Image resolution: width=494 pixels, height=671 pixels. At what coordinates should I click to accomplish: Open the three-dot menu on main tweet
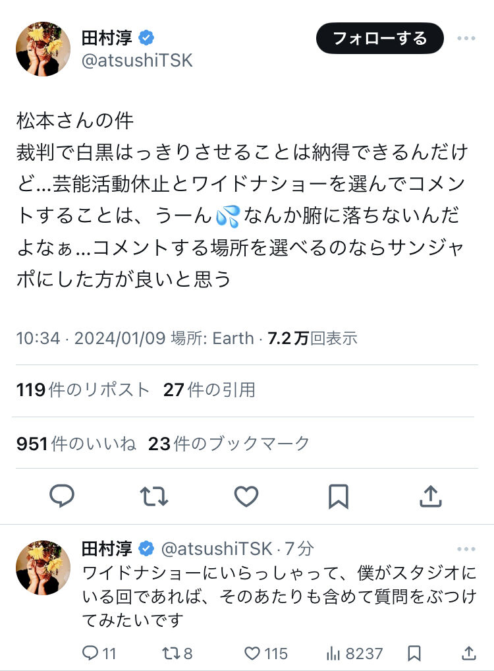coord(466,38)
